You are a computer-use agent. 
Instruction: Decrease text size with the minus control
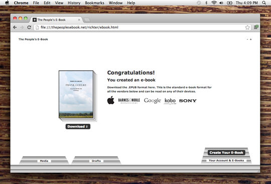247,39
